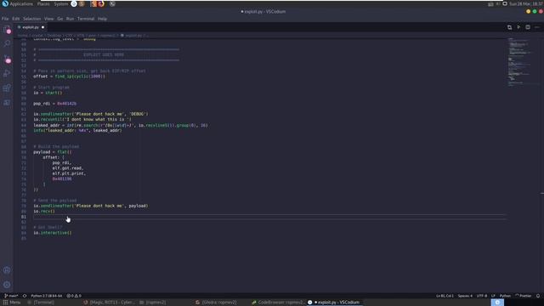Switch to the ropmev2 taskbar window

point(153,303)
